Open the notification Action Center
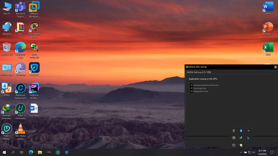The height and width of the screenshot is (156, 278). pos(272,153)
